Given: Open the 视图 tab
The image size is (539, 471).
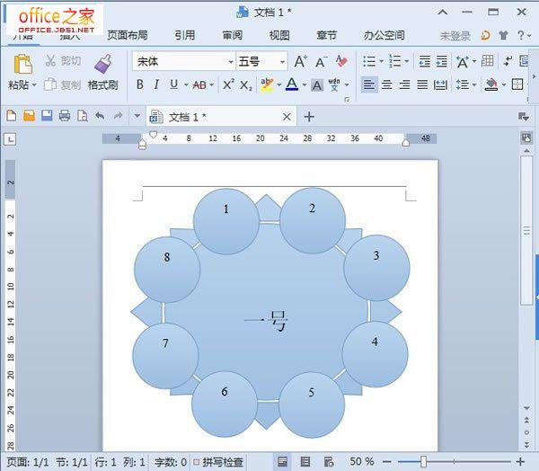Looking at the screenshot, I should click(279, 35).
